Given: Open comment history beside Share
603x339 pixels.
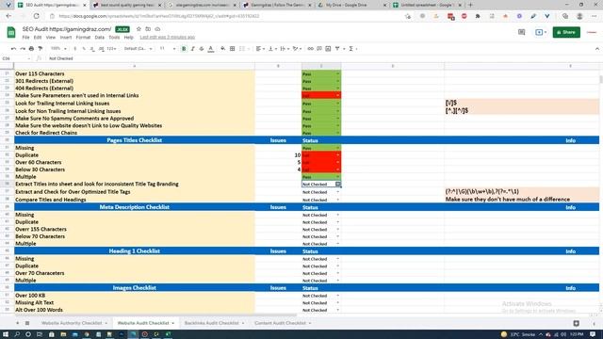Looking at the screenshot, I should (521, 32).
